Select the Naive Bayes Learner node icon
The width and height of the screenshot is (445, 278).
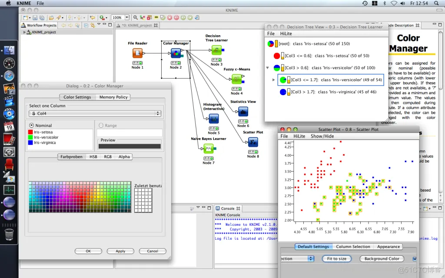(209, 149)
